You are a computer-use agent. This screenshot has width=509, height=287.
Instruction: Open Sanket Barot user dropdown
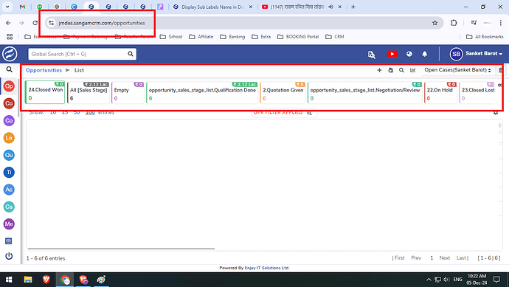477,54
